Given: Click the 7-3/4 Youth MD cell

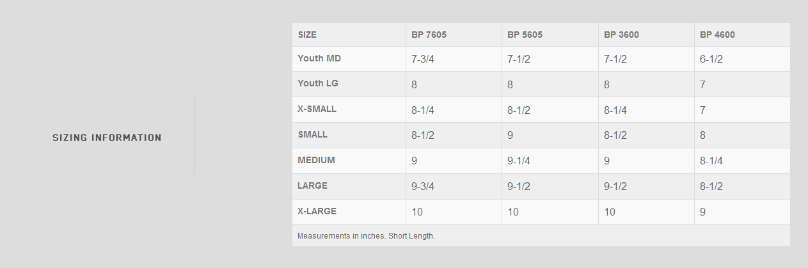Looking at the screenshot, I should tap(424, 59).
